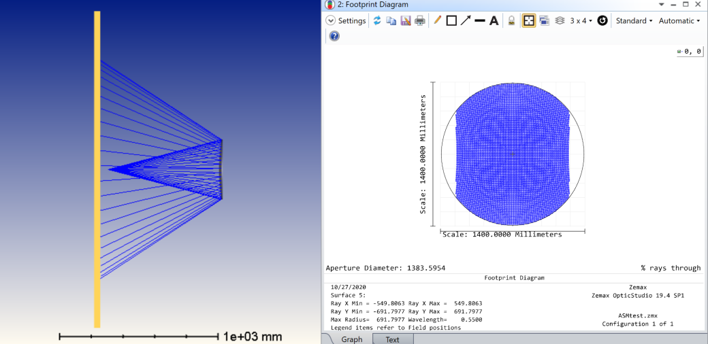Click the 0, 0 cursor coordinate box

click(x=690, y=52)
